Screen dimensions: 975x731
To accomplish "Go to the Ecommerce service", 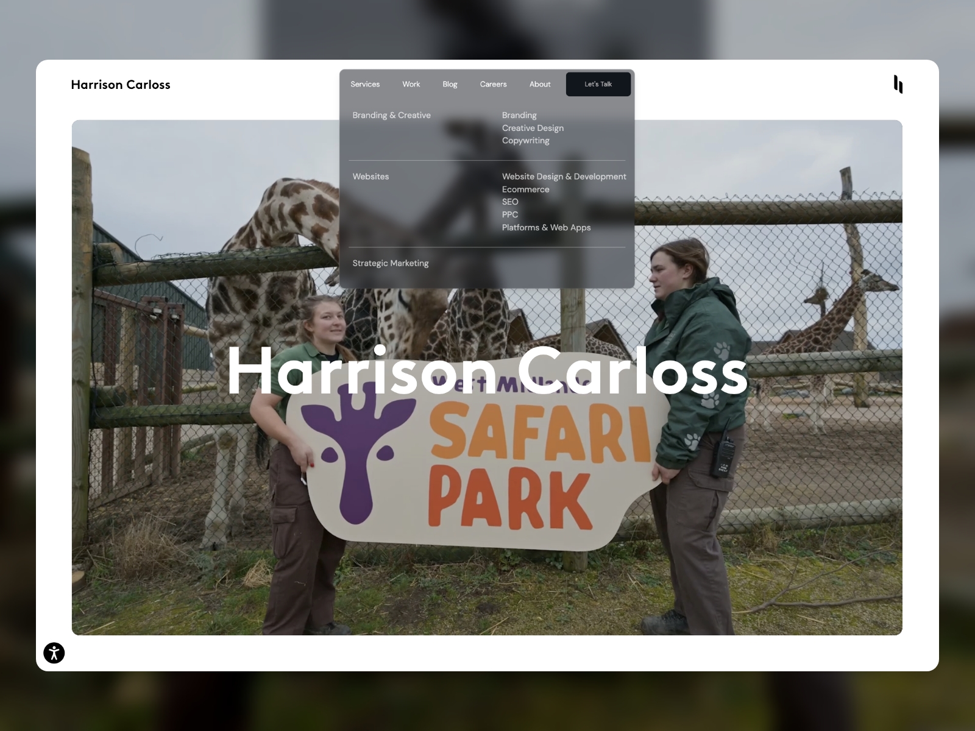I will point(525,189).
